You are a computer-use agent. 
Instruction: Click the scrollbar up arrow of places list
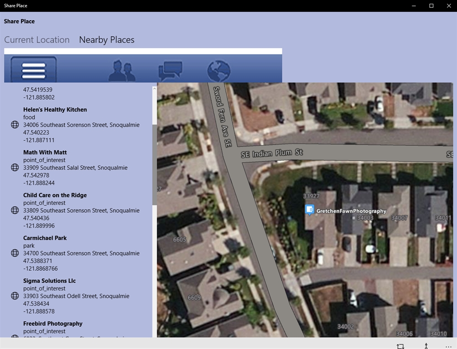(x=154, y=89)
